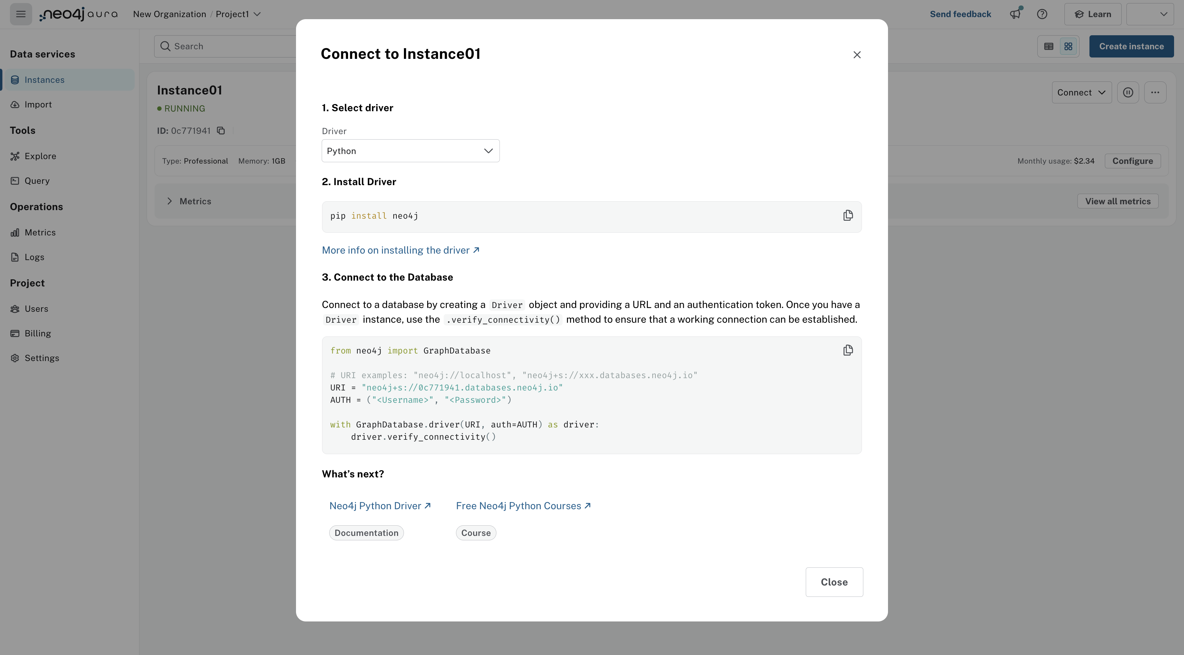The height and width of the screenshot is (655, 1184).
Task: Pause Instance01 with the pause icon
Action: [x=1128, y=93]
